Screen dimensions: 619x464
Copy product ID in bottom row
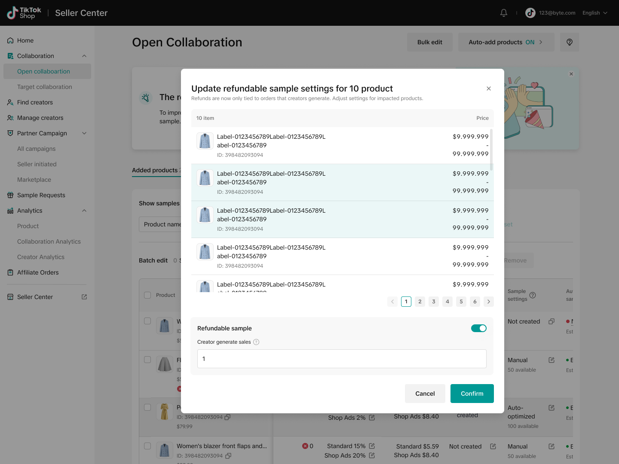[x=228, y=455]
